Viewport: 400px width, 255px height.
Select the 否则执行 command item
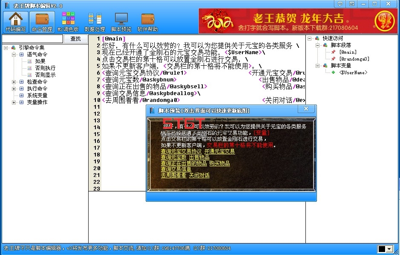45,68
